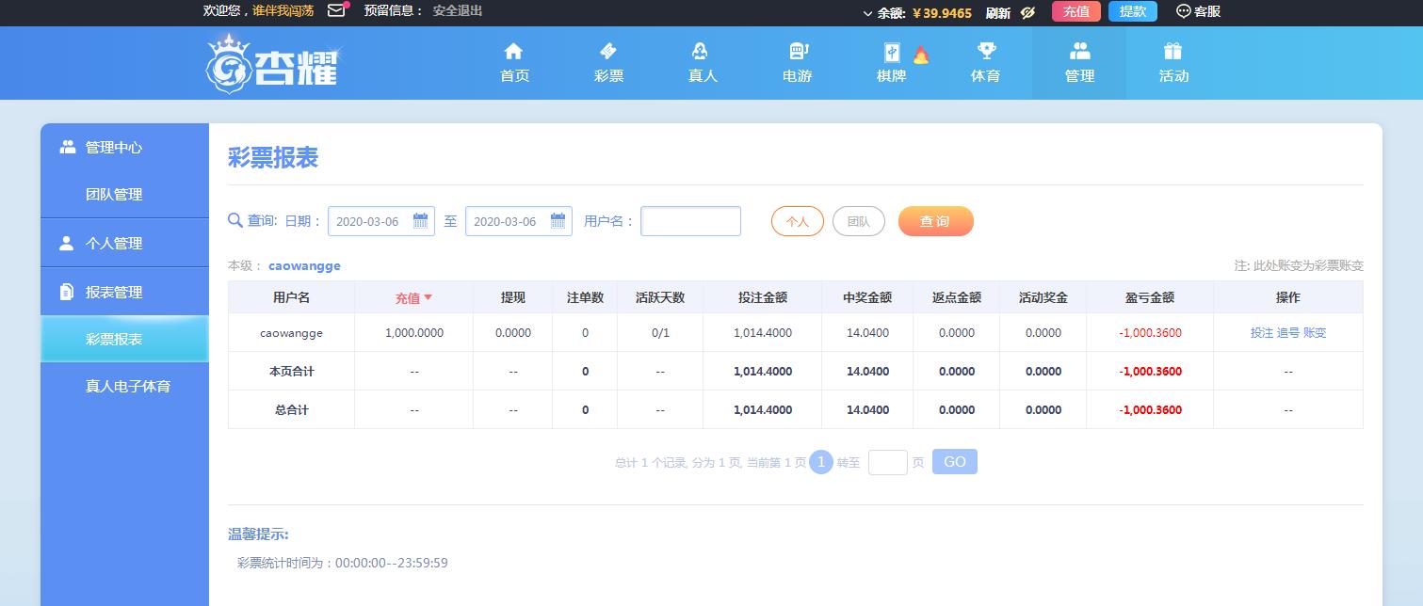Open the 活动 promotions menu
The image size is (1423, 606).
pyautogui.click(x=1173, y=63)
